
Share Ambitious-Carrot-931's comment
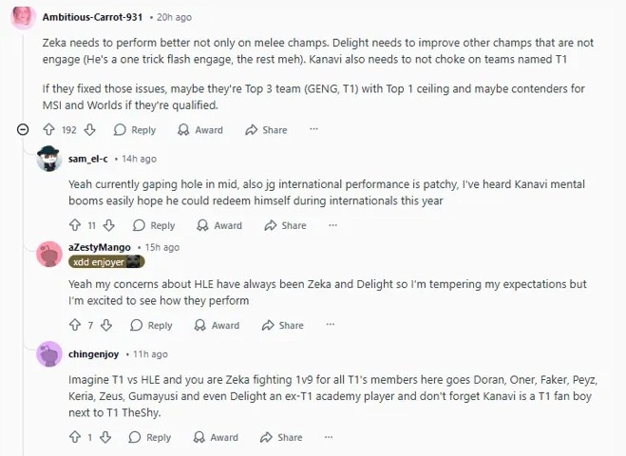[x=266, y=129]
